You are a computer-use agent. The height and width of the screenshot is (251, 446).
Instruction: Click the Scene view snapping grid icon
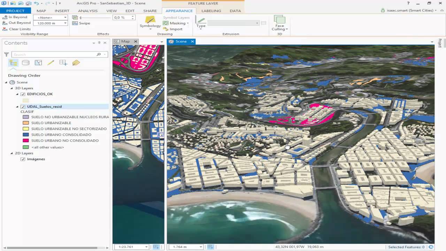pyautogui.click(x=210, y=247)
